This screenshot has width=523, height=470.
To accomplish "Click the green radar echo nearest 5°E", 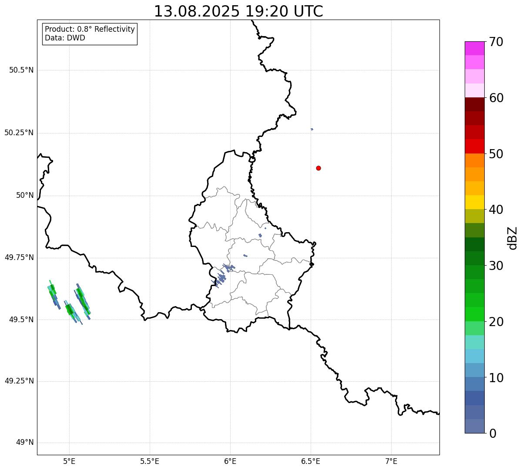I will click(70, 310).
